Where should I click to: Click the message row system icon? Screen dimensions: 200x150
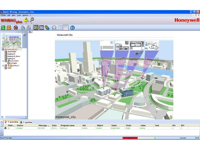click(x=5, y=128)
